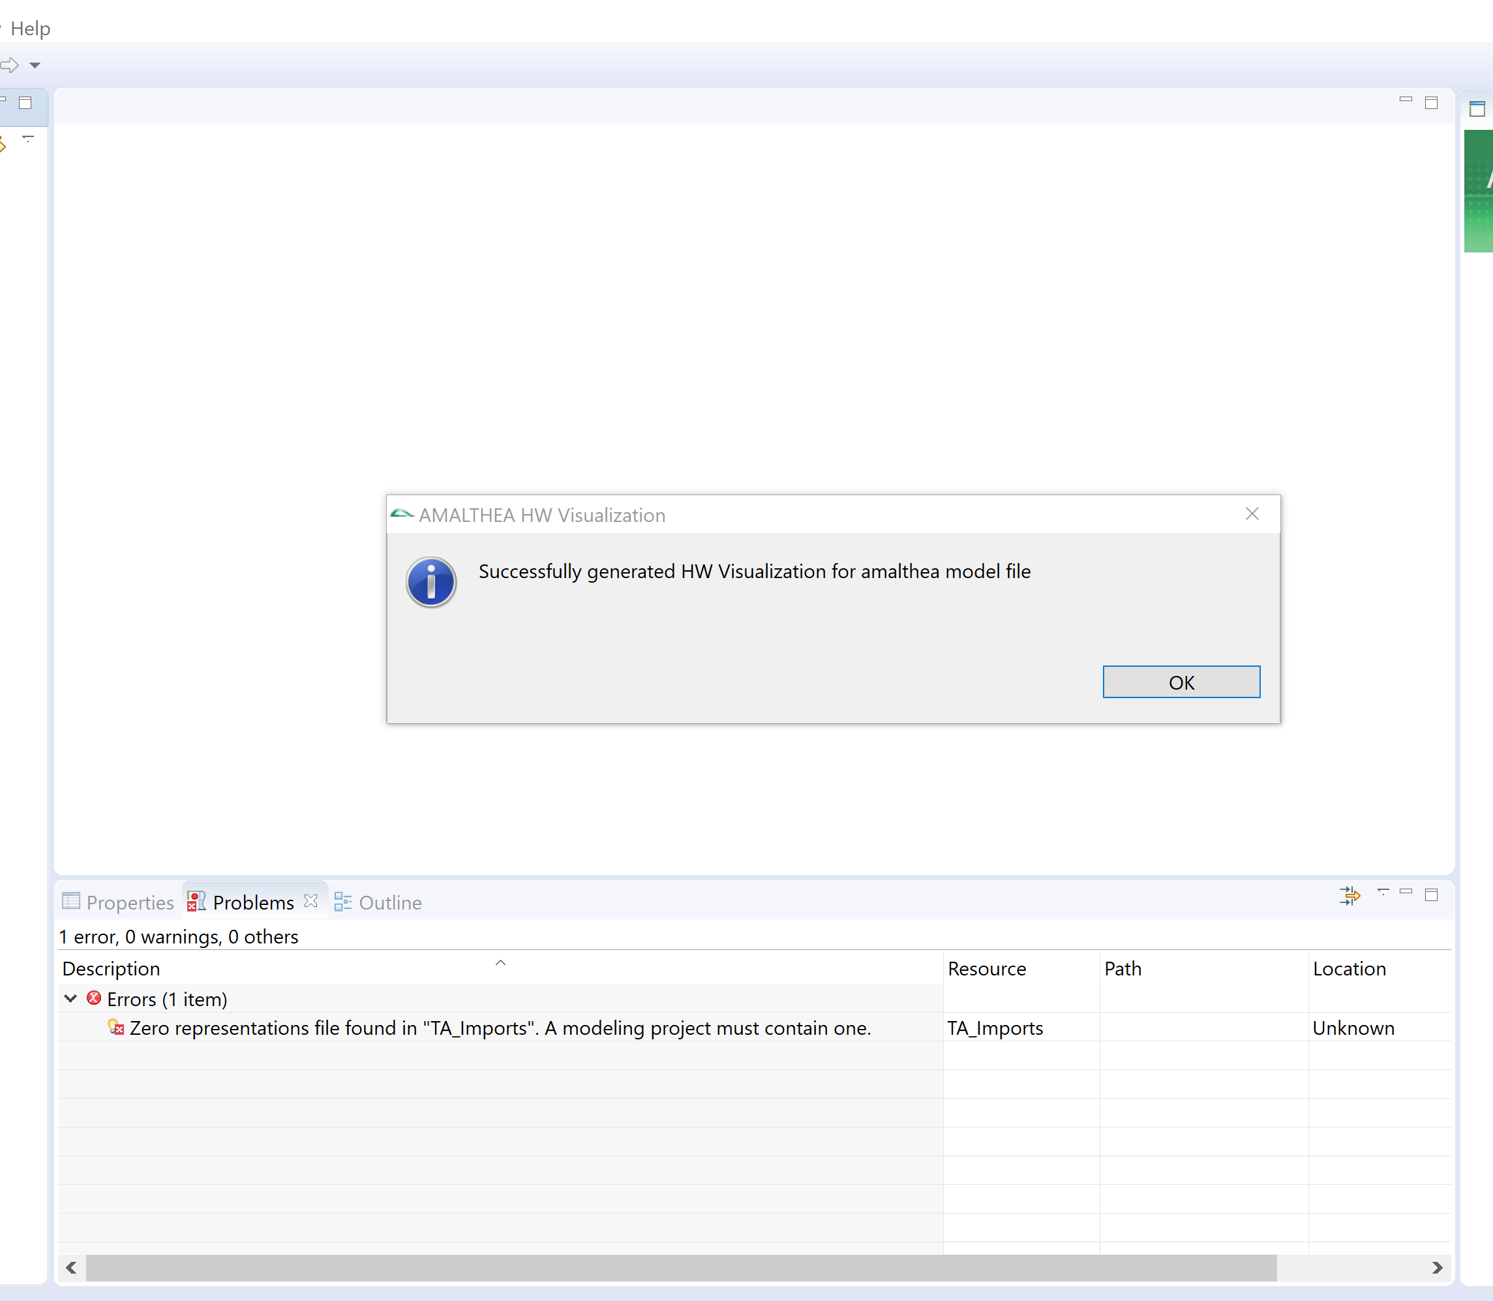Screen dimensions: 1493x1301
Task: Click OK in the HW Visualization dialog
Action: [x=1181, y=682]
